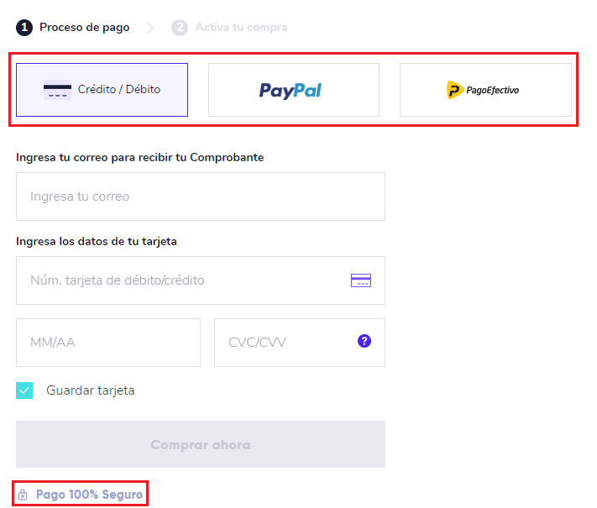Click the card icon in number field

[361, 280]
